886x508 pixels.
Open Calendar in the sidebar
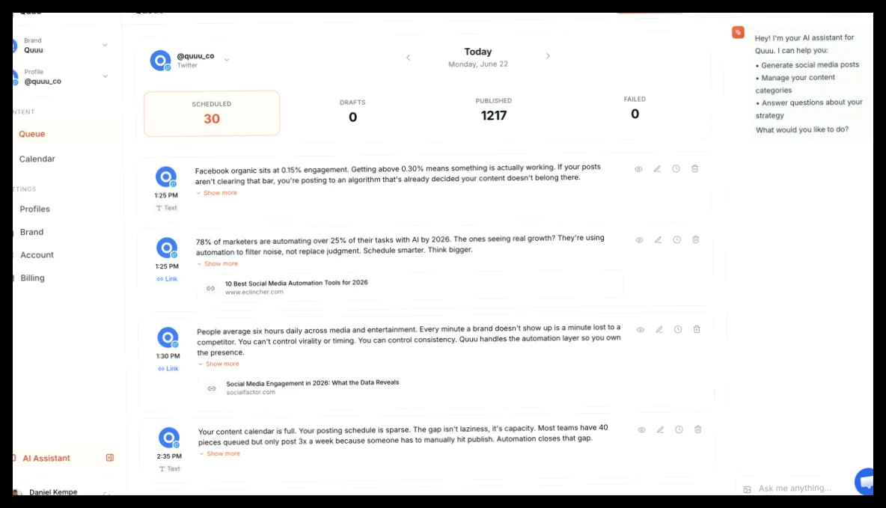point(37,159)
